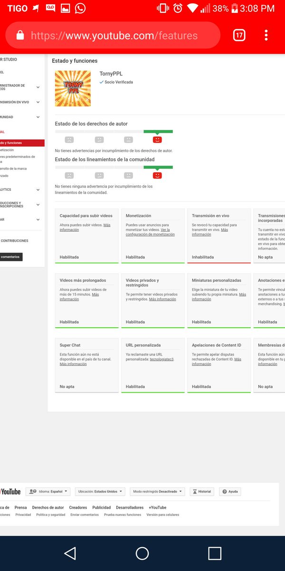Image resolution: width=285 pixels, height=571 pixels.
Task: Open Más información in Videos más prolongados card
Action: pos(79,297)
